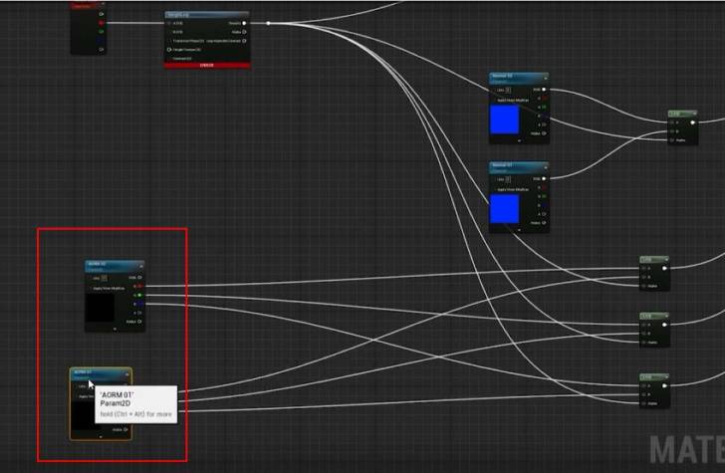This screenshot has height=473, width=725.
Task: Click the Height Texture input pin on HeightLerp
Action: pyautogui.click(x=169, y=50)
